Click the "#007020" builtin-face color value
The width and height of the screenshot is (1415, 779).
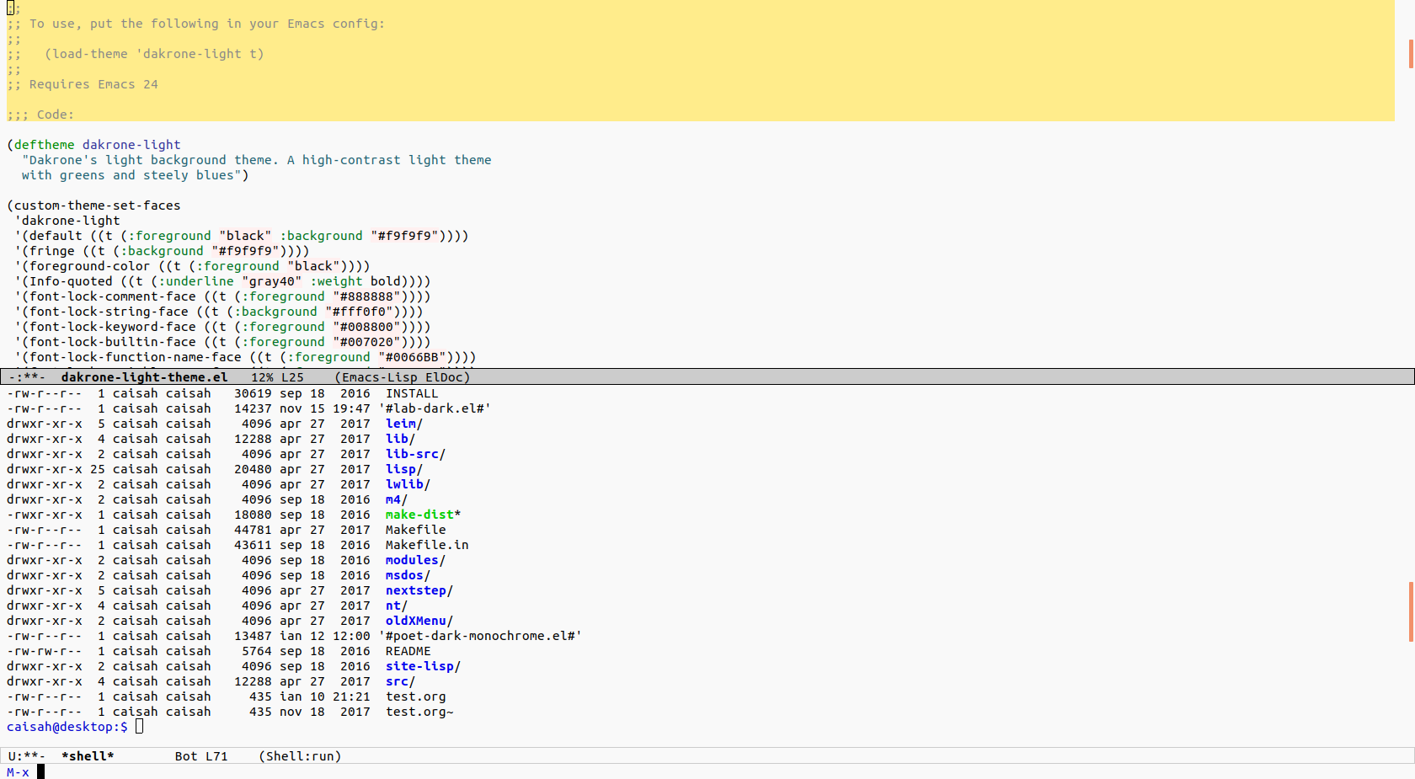[366, 342]
